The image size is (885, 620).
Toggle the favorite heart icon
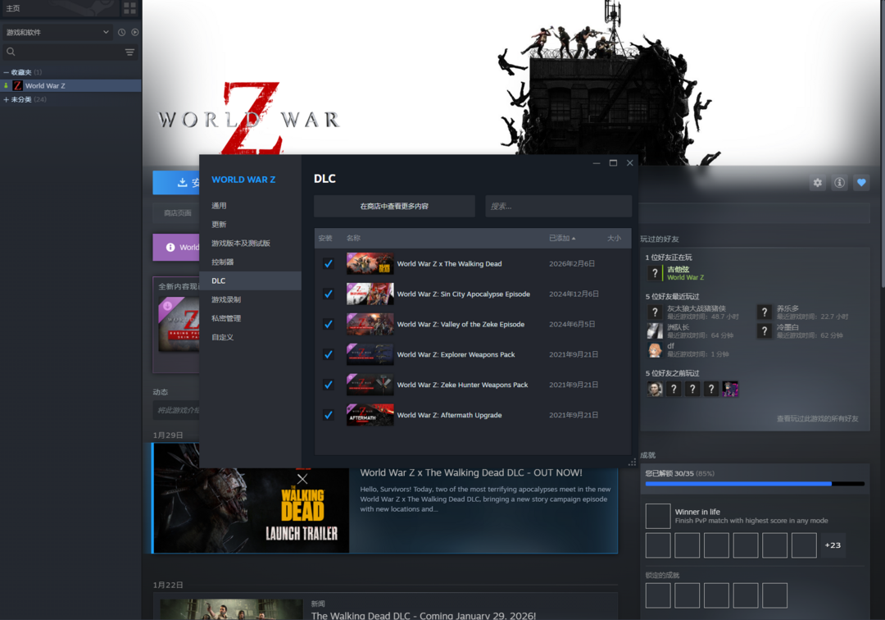pyautogui.click(x=861, y=183)
